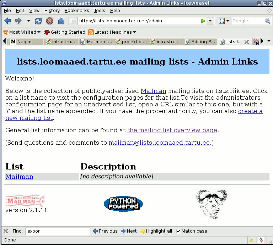Viewport: 273px width, 245px height.
Task: Open the back/forward history dropdown arrow
Action: 28,21
